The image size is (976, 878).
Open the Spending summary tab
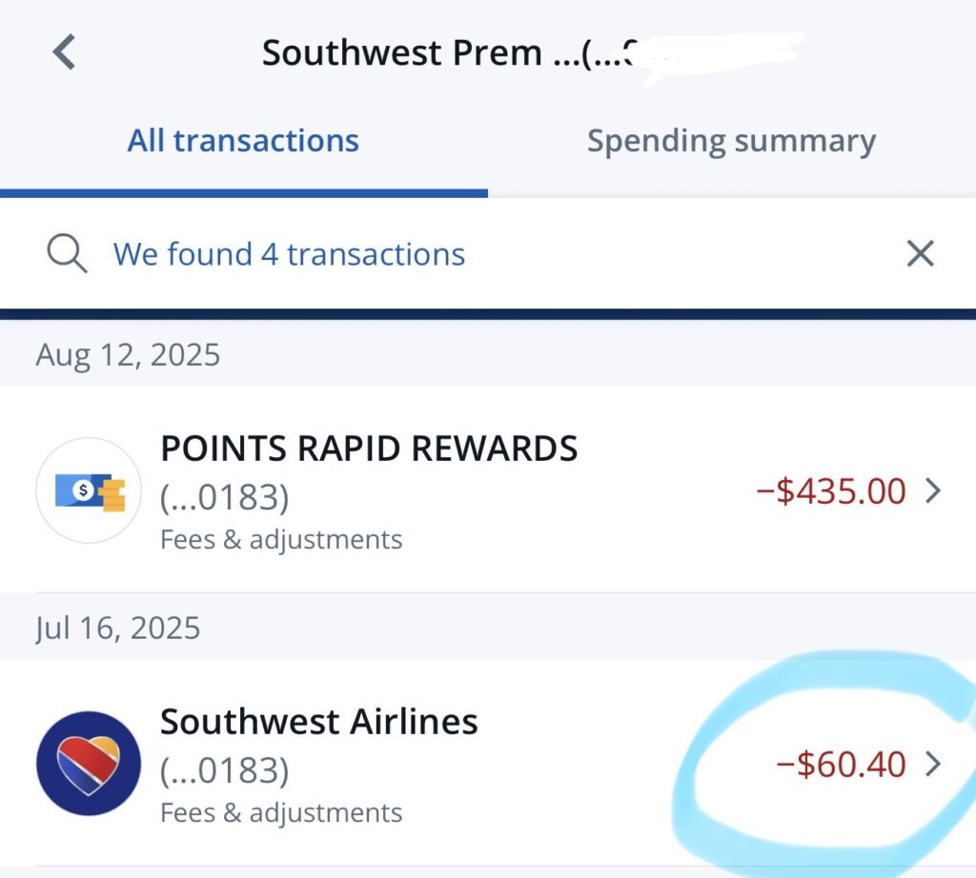click(x=731, y=141)
